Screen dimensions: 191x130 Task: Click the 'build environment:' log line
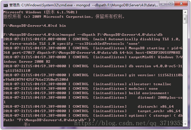point(86,93)
